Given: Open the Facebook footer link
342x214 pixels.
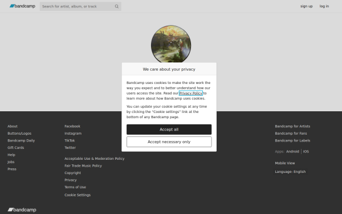Looking at the screenshot, I should click(72, 126).
